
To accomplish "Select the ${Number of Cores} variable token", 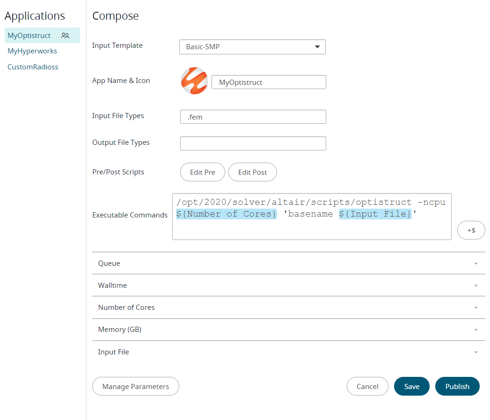I will tap(226, 214).
